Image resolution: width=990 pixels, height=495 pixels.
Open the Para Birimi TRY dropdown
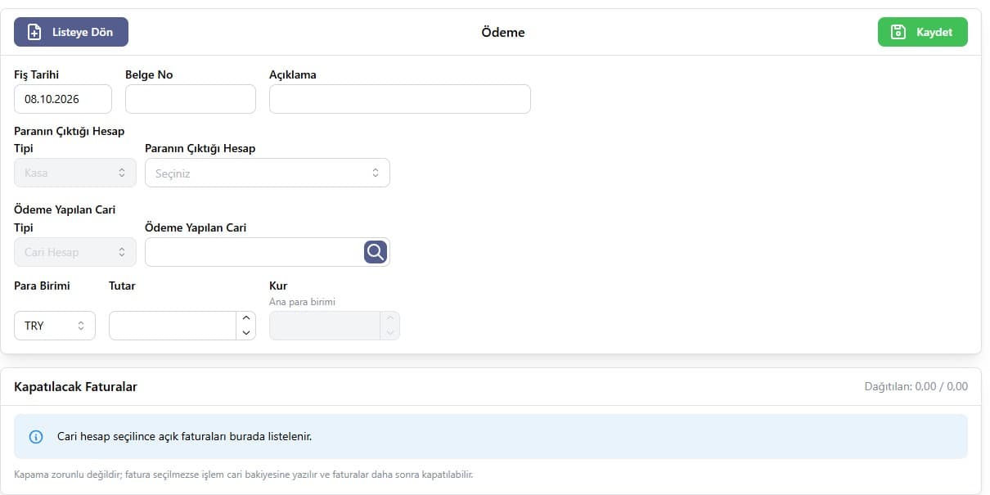pos(55,326)
